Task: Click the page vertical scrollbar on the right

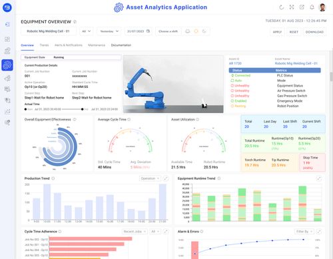Action: 331,77
